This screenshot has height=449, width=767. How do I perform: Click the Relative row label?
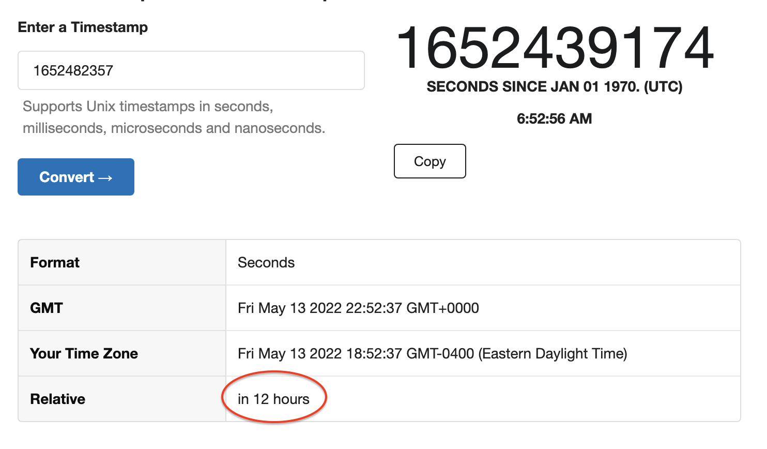tap(57, 399)
